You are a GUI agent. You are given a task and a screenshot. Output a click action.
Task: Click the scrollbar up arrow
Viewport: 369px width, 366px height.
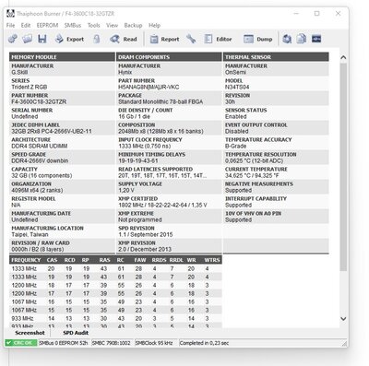(343, 57)
